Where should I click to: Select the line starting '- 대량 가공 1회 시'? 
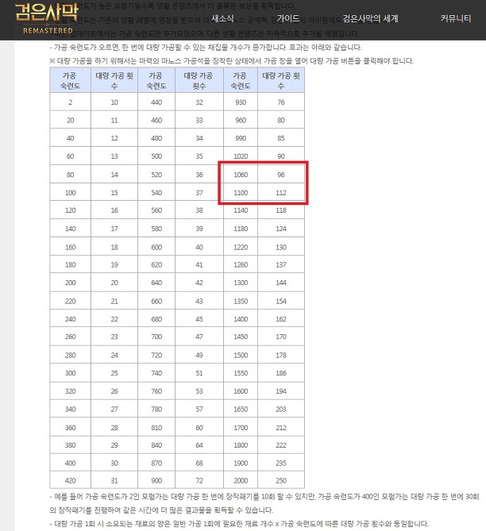point(239,523)
